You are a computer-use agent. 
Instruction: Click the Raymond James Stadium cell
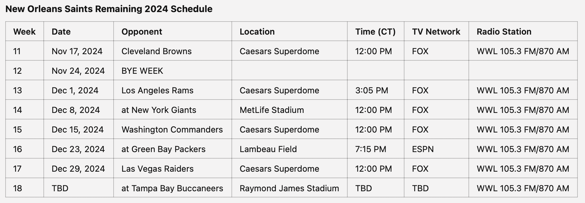(290, 188)
